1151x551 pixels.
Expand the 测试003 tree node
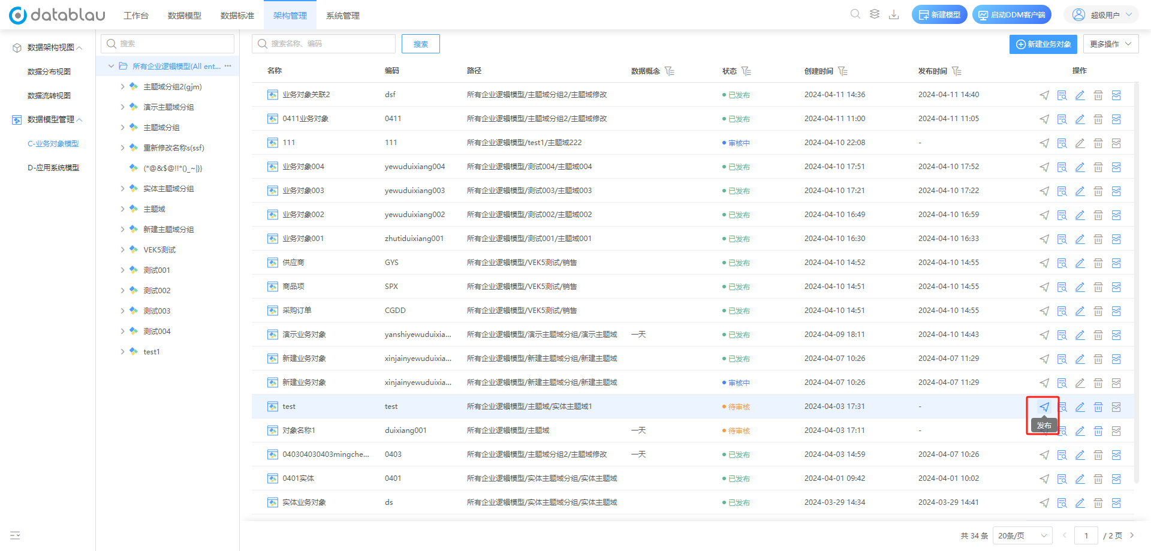(x=122, y=311)
